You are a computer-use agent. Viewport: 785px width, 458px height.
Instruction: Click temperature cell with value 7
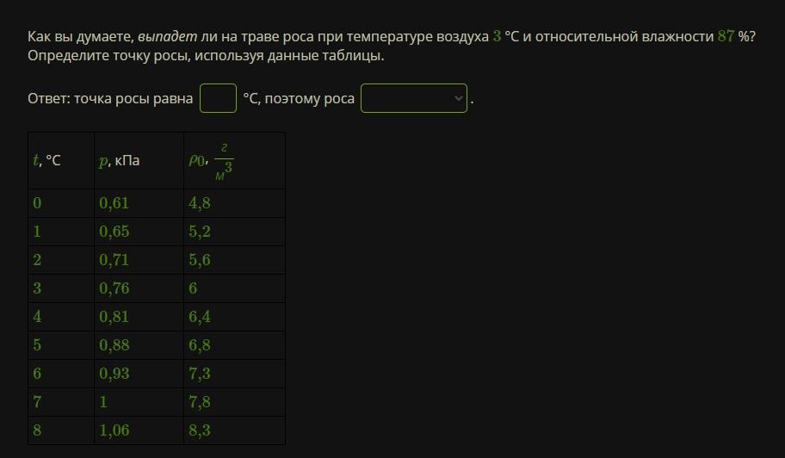point(61,402)
